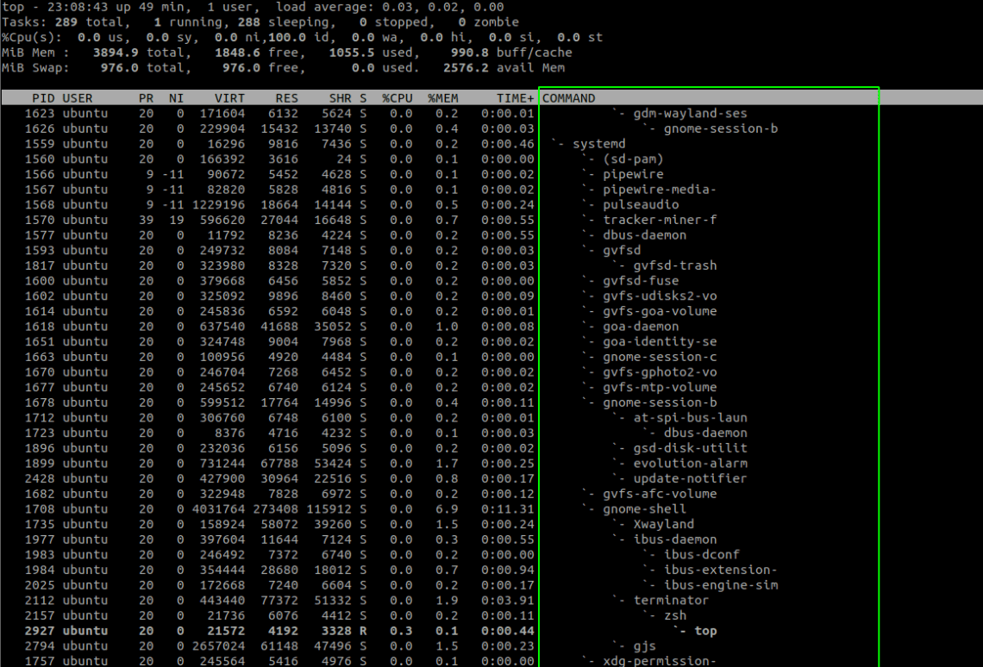This screenshot has height=667, width=983.
Task: Click the RES column header
Action: coord(287,98)
